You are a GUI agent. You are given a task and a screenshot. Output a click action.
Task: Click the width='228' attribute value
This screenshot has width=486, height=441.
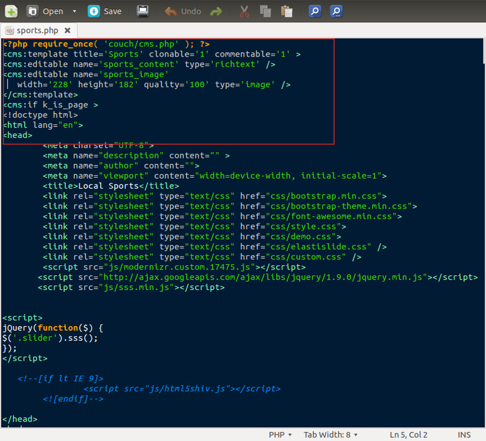coord(60,85)
